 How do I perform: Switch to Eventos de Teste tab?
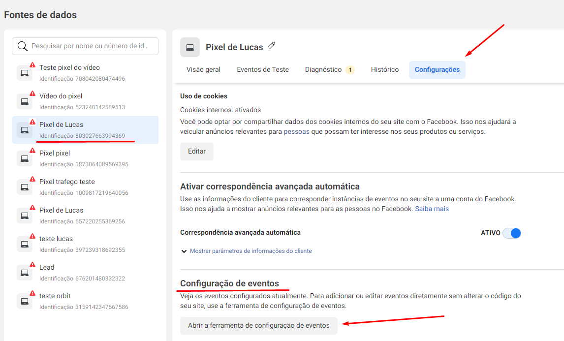[x=263, y=70]
